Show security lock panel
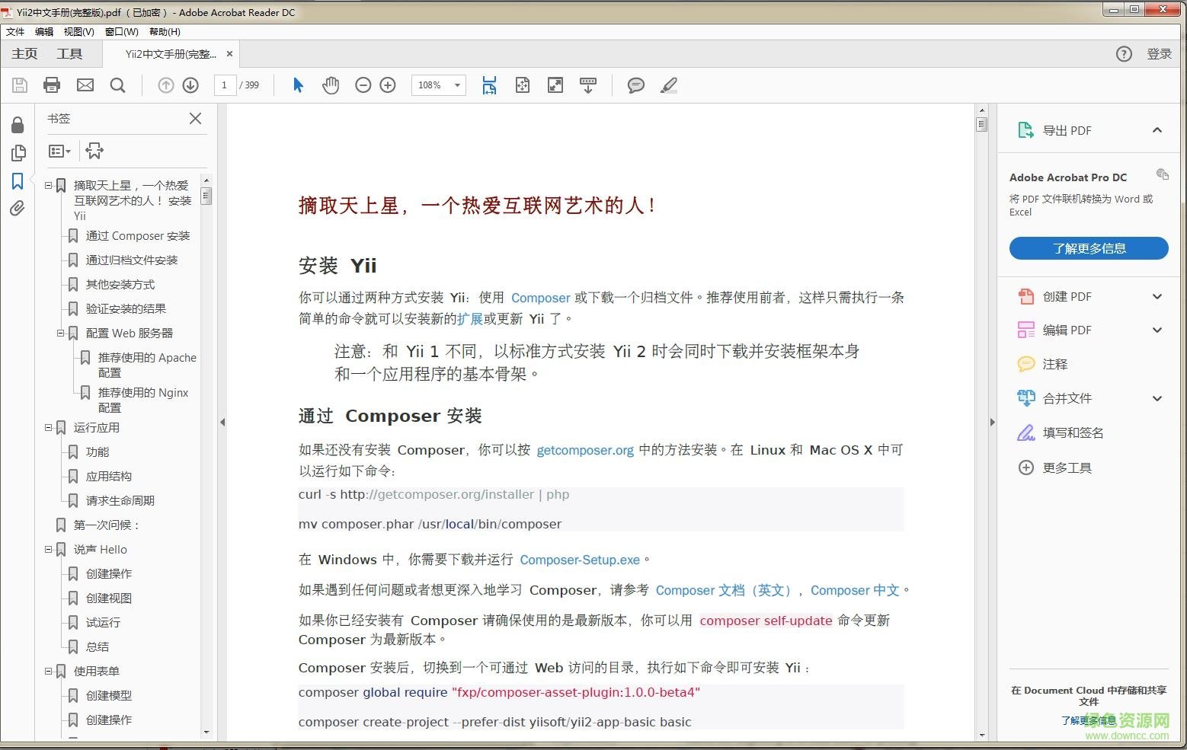This screenshot has height=750, width=1187. (18, 125)
